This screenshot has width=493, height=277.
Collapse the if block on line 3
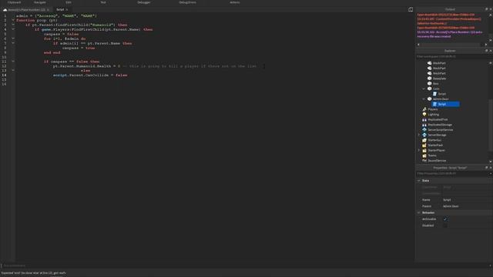[x=13, y=25]
